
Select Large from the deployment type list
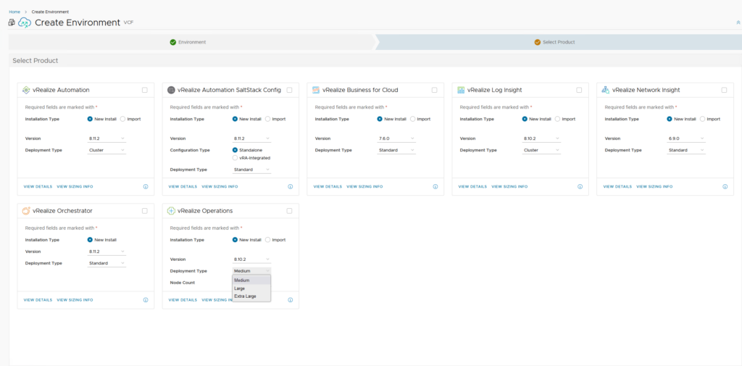coord(240,288)
